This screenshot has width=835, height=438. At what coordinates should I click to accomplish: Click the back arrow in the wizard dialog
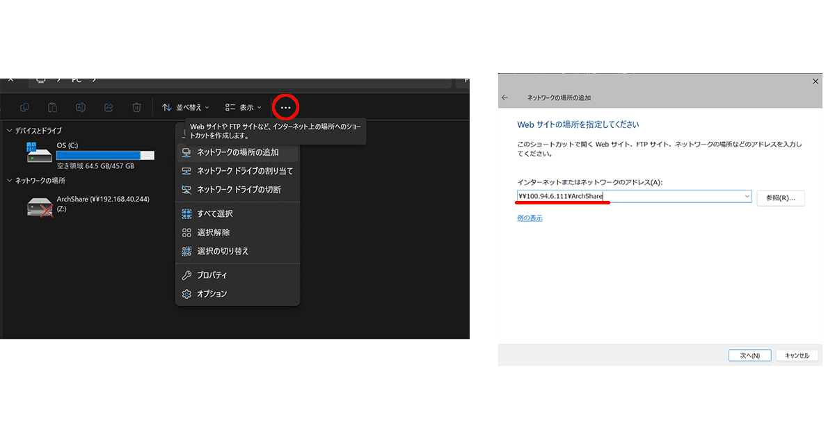pos(504,97)
